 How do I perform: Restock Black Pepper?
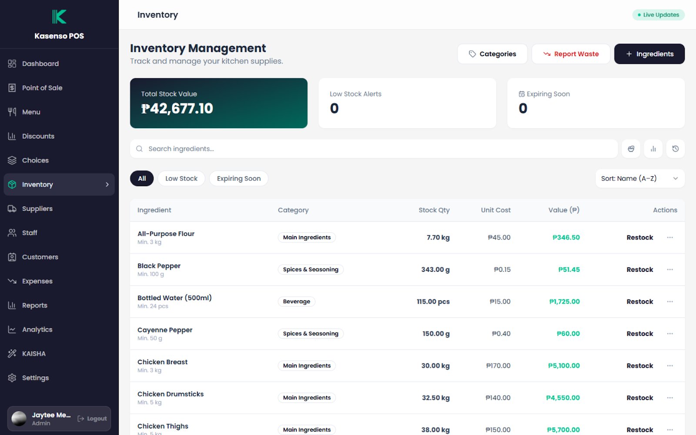(640, 270)
